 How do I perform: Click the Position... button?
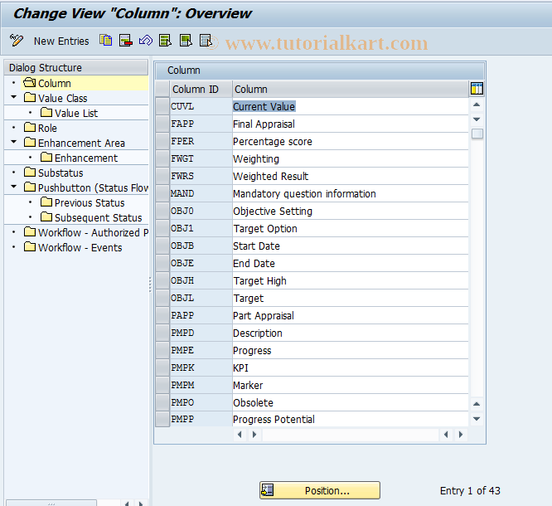[x=320, y=490]
